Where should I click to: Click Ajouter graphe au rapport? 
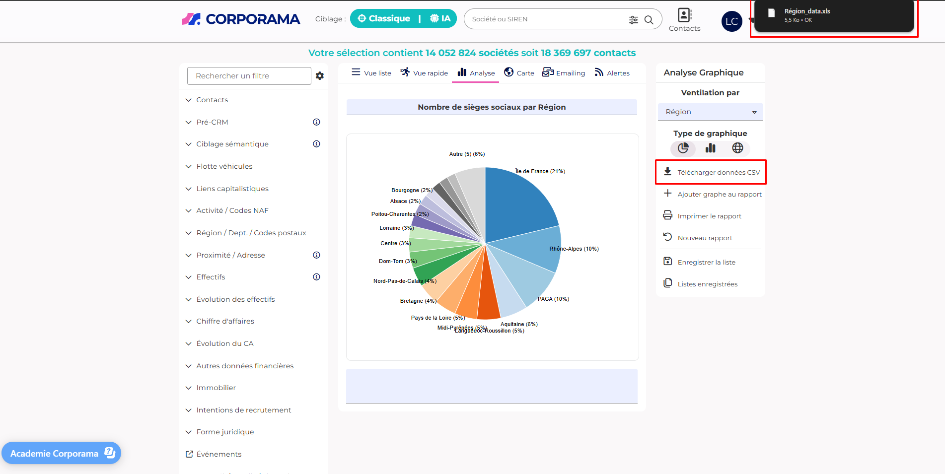click(x=713, y=194)
